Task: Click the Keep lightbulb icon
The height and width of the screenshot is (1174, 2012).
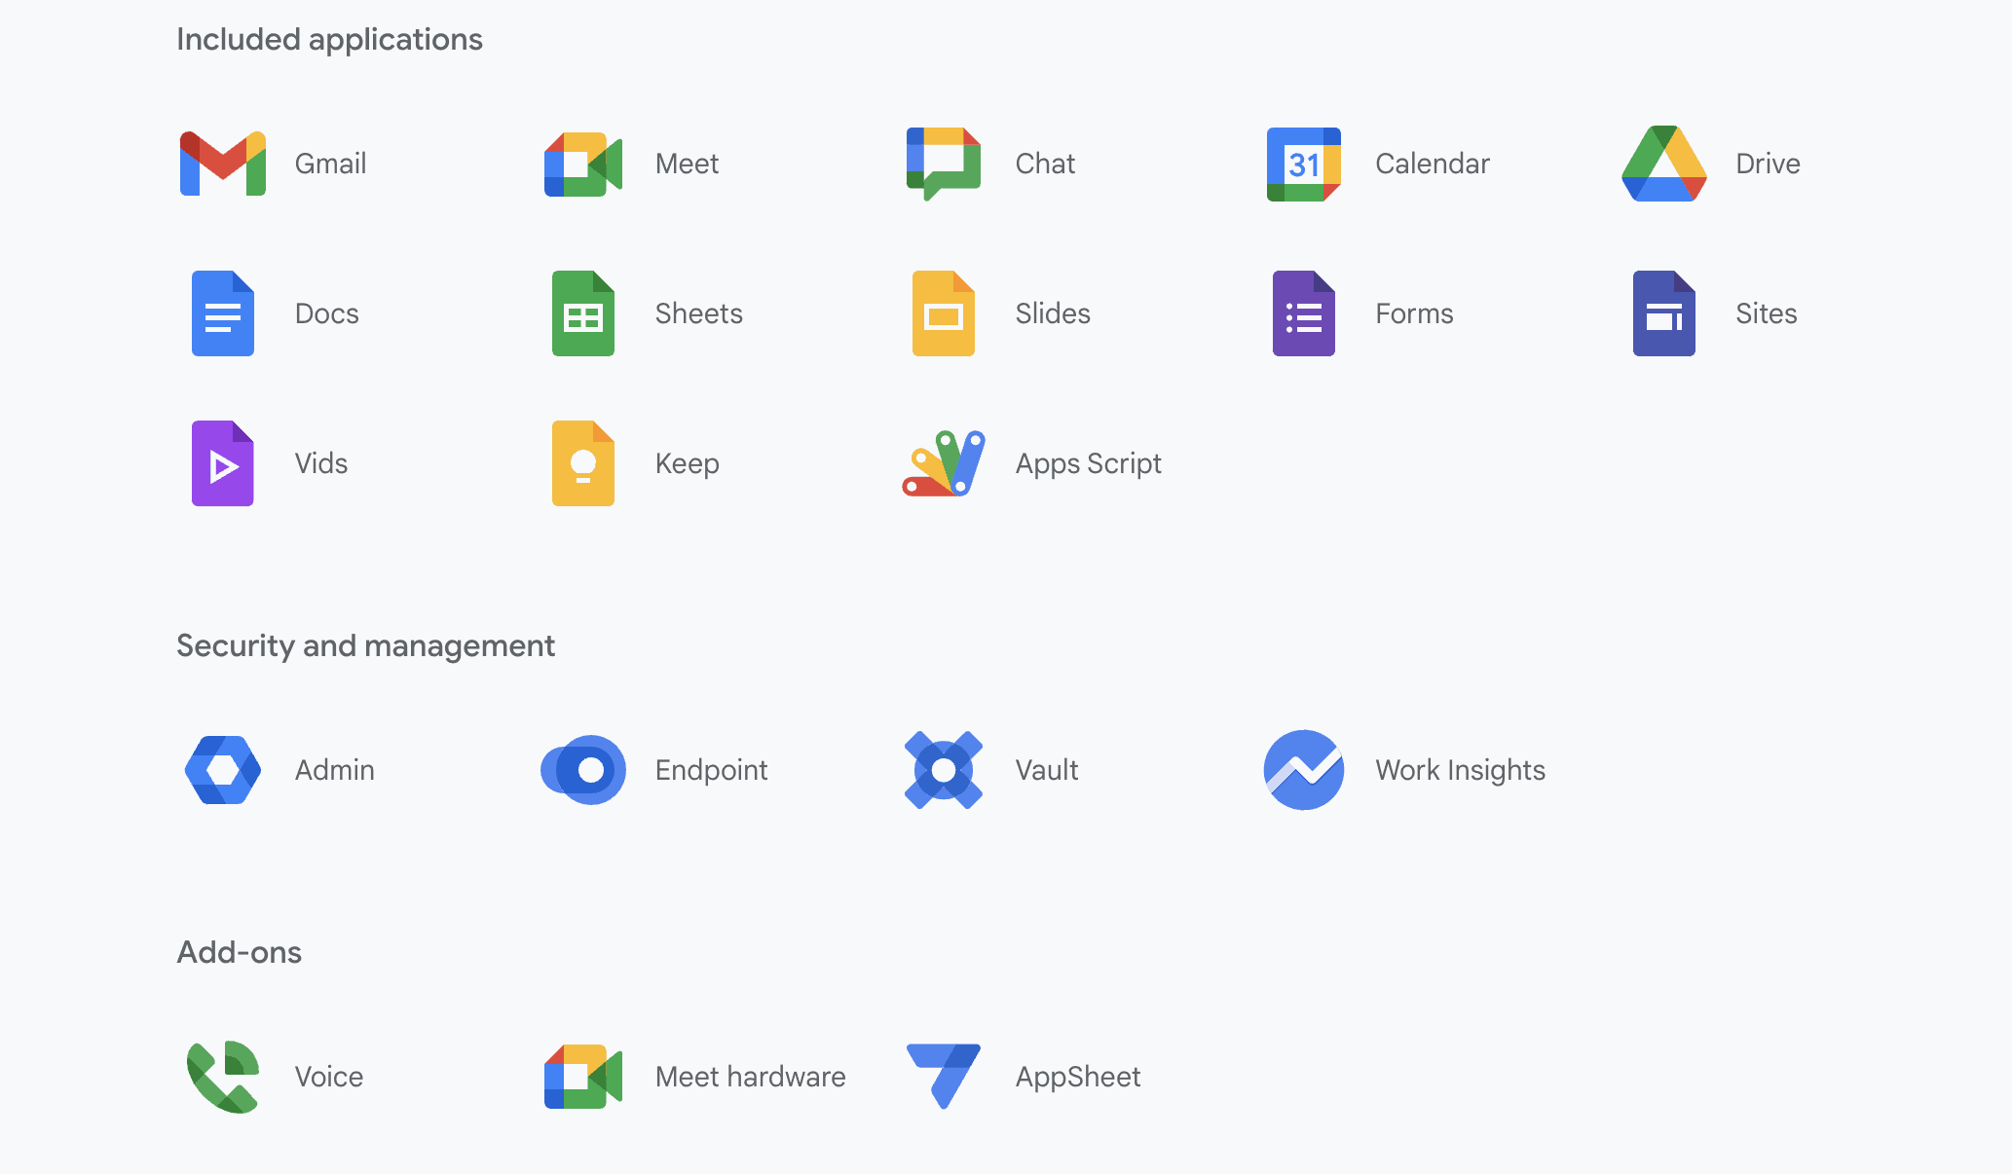Action: click(x=583, y=463)
